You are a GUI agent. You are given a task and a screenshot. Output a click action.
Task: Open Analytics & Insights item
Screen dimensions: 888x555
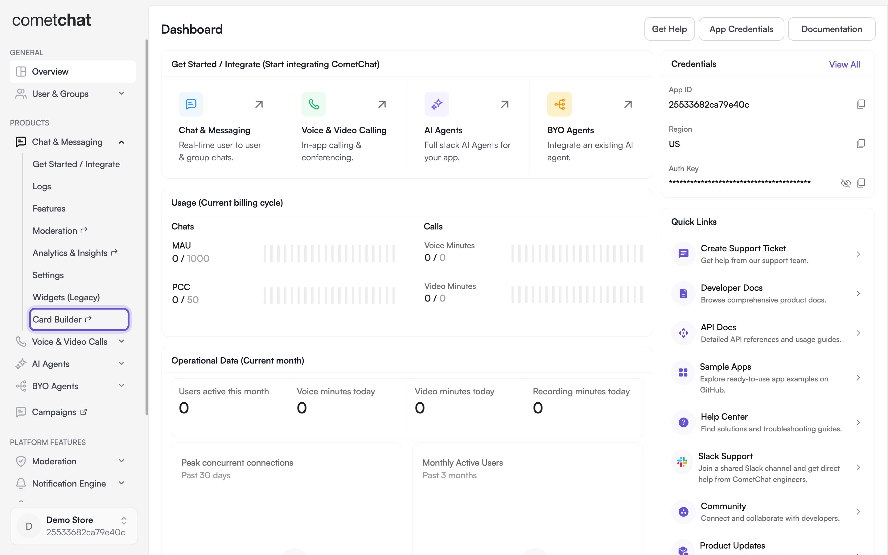pos(75,253)
